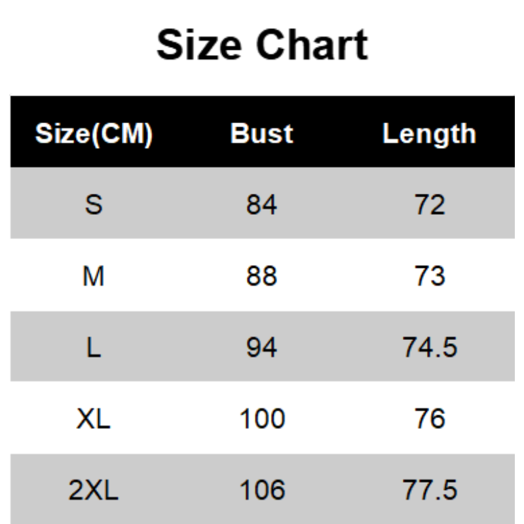The height and width of the screenshot is (524, 524).
Task: Click the length value 72
Action: coord(430,205)
